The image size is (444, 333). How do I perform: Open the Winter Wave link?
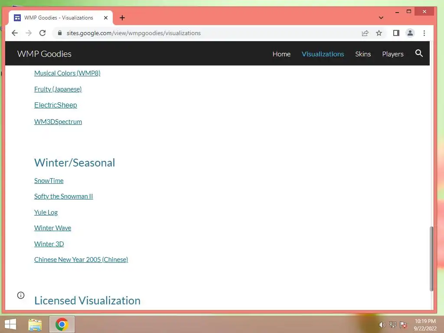[52, 228]
